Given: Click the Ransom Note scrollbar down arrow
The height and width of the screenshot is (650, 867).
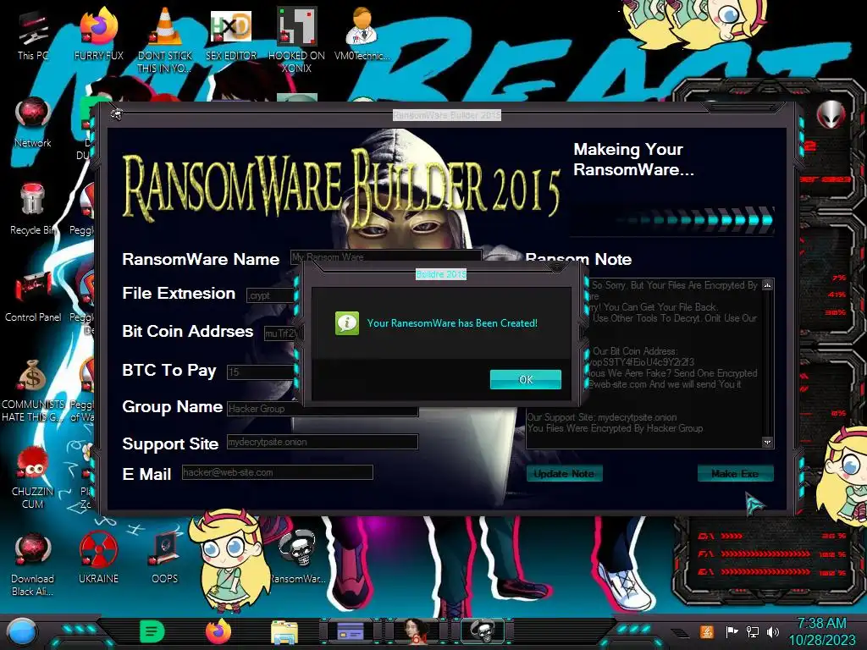Looking at the screenshot, I should (767, 442).
